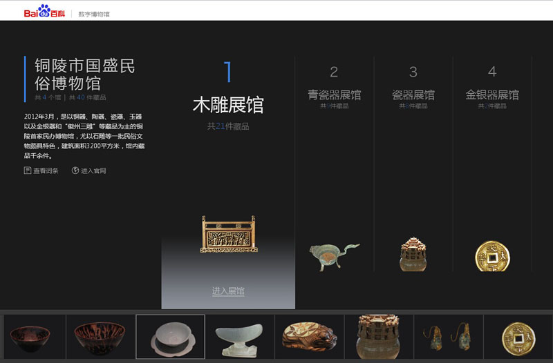This screenshot has width=553, height=363.
Task: Open the 查看词条 link
Action: pos(46,170)
